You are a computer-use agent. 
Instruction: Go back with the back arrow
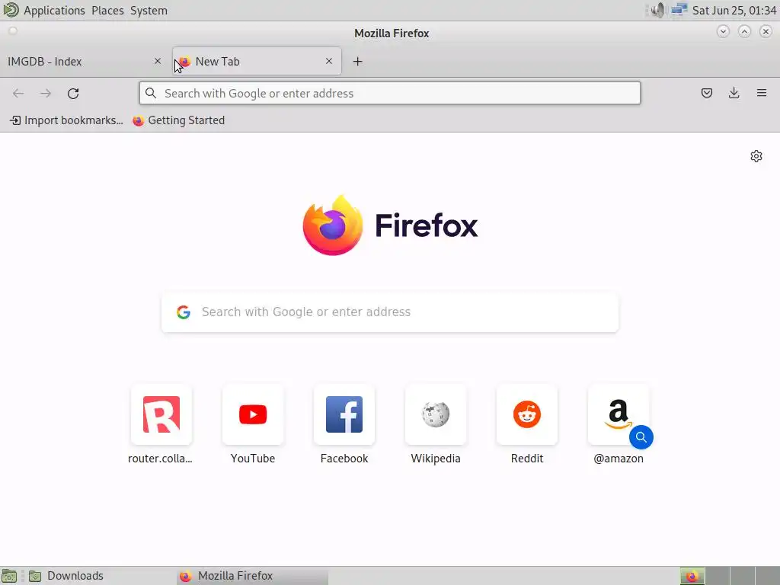point(18,93)
